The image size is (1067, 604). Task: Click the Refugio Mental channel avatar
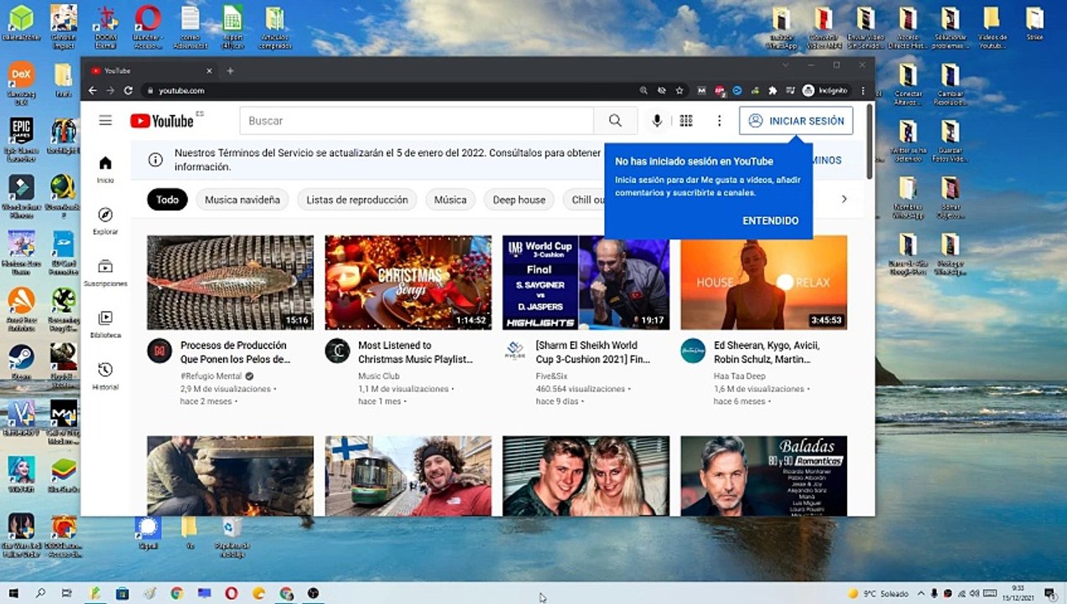[x=159, y=351]
